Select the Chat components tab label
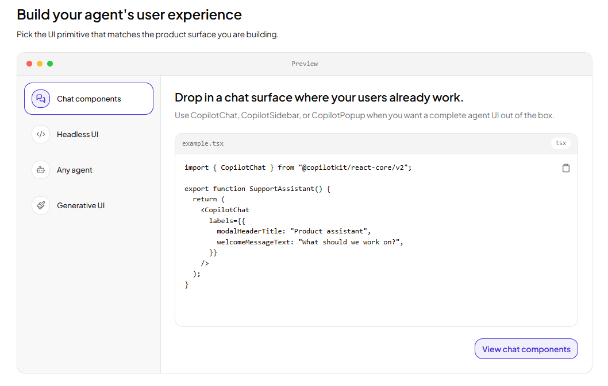 coord(89,99)
